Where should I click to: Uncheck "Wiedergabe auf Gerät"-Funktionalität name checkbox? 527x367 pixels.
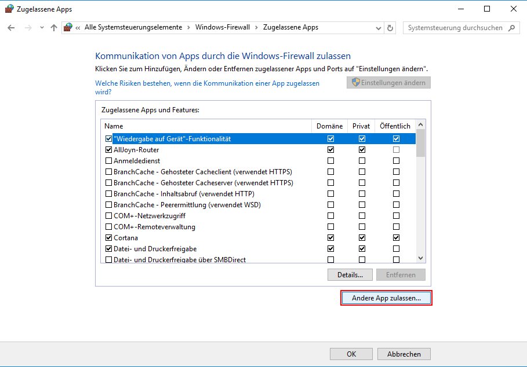(108, 138)
